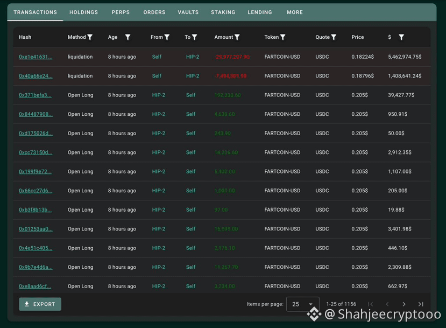Open the items per page dropdown
This screenshot has width=446, height=328.
pyautogui.click(x=303, y=304)
